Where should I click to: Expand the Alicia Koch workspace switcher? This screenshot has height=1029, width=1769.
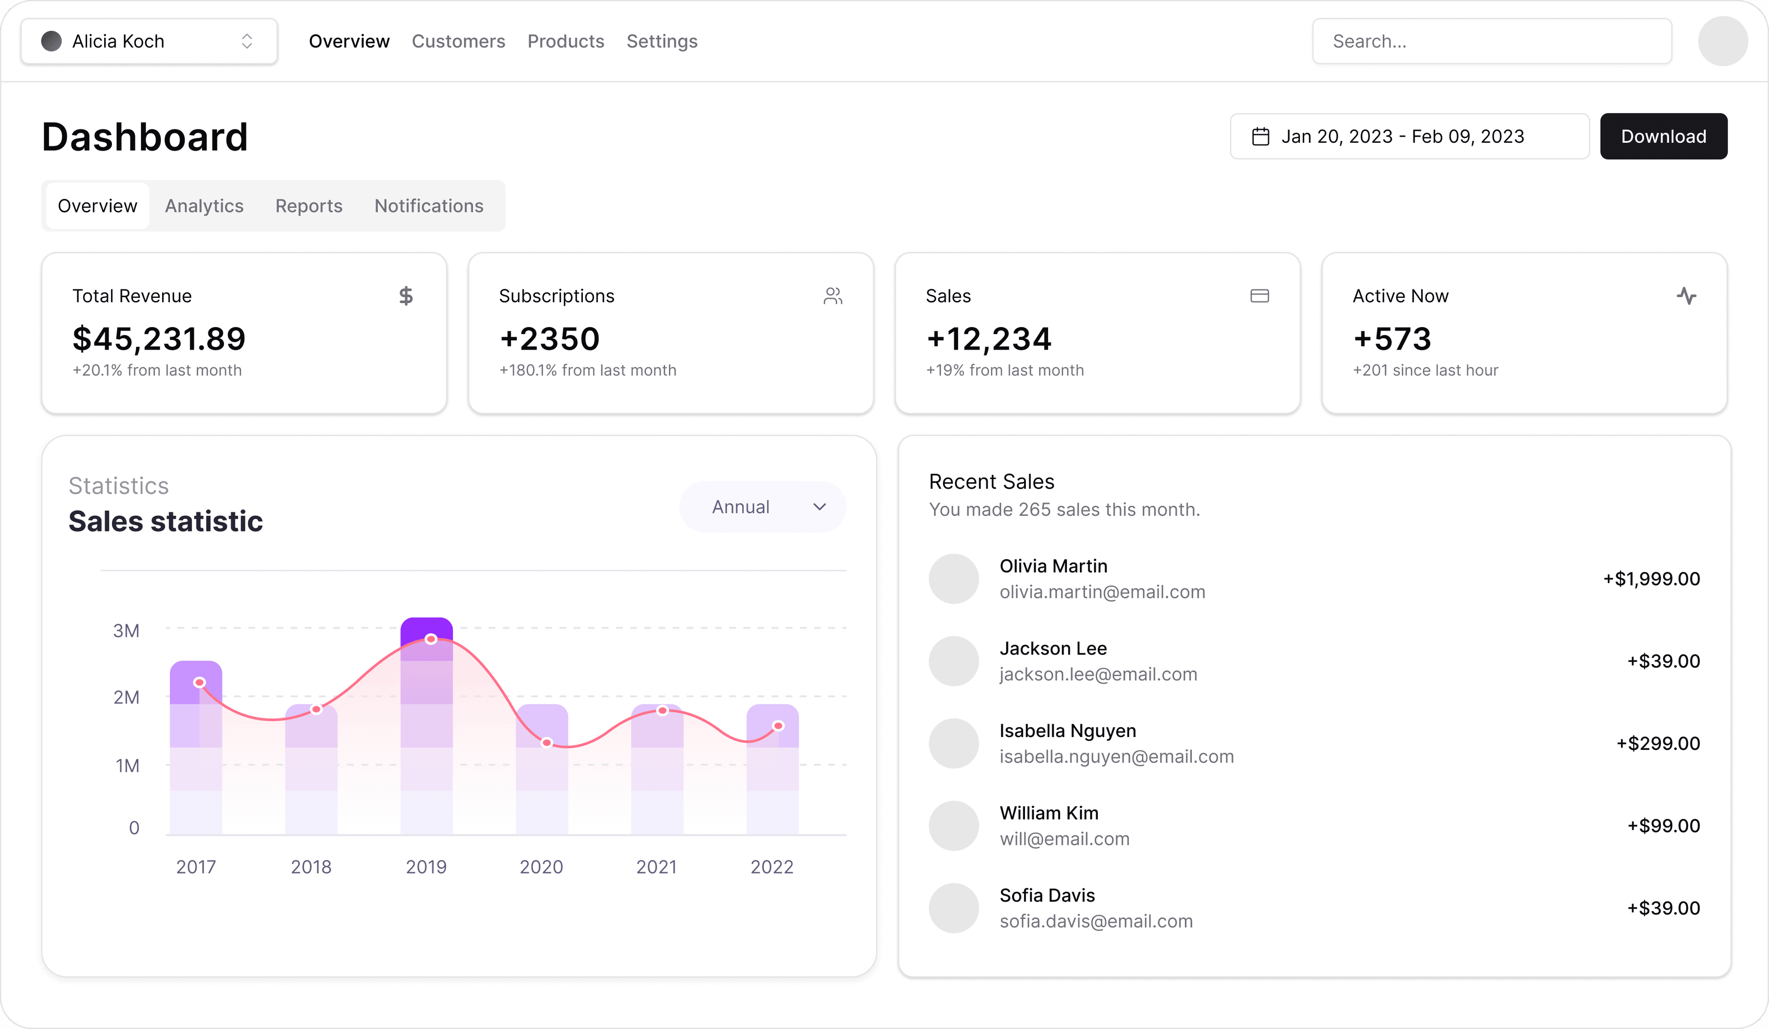(148, 41)
